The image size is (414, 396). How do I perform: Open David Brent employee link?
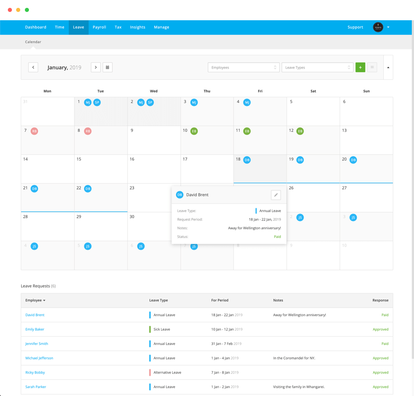coord(35,315)
